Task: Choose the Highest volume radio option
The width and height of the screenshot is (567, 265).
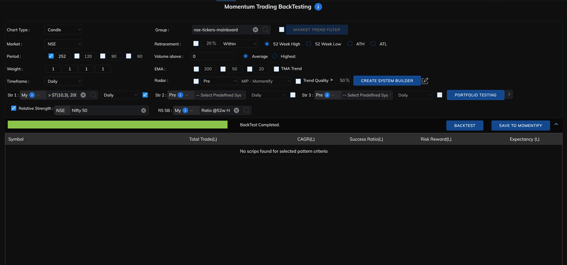Action: 275,56
